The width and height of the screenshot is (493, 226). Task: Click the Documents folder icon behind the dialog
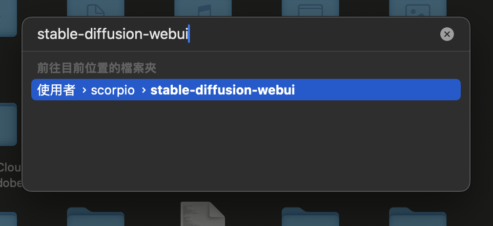pos(95,8)
